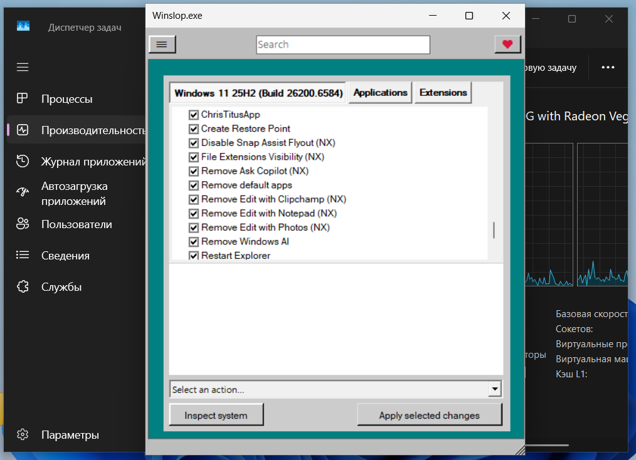The height and width of the screenshot is (460, 636).
Task: Toggle Restart Explorer checkbox
Action: pyautogui.click(x=194, y=256)
